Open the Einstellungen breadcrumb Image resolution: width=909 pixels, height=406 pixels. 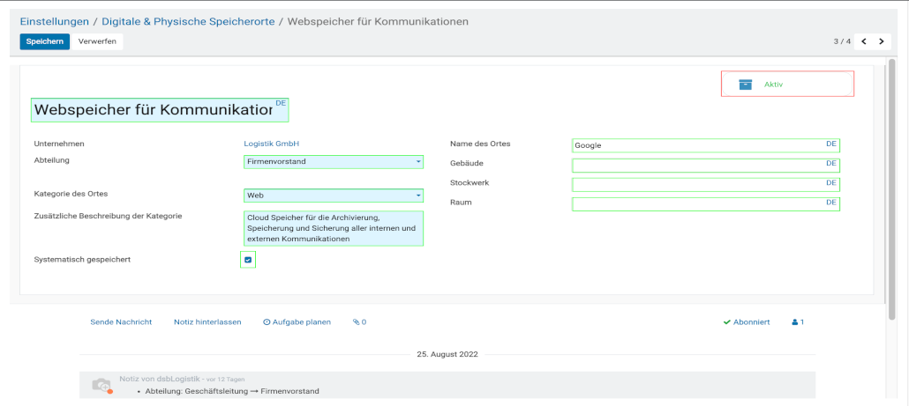coord(55,20)
